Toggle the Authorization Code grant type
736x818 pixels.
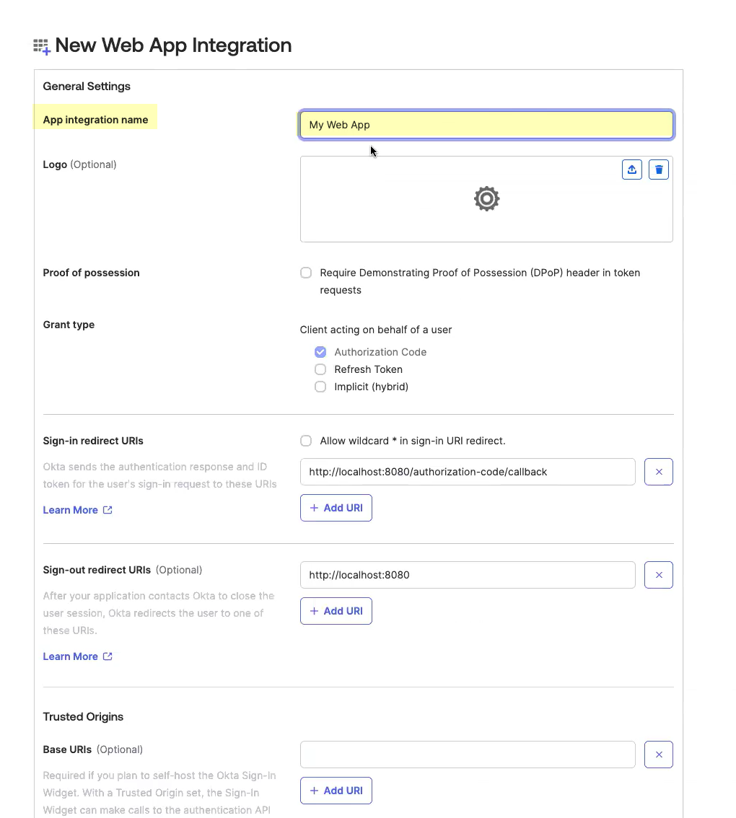[320, 352]
